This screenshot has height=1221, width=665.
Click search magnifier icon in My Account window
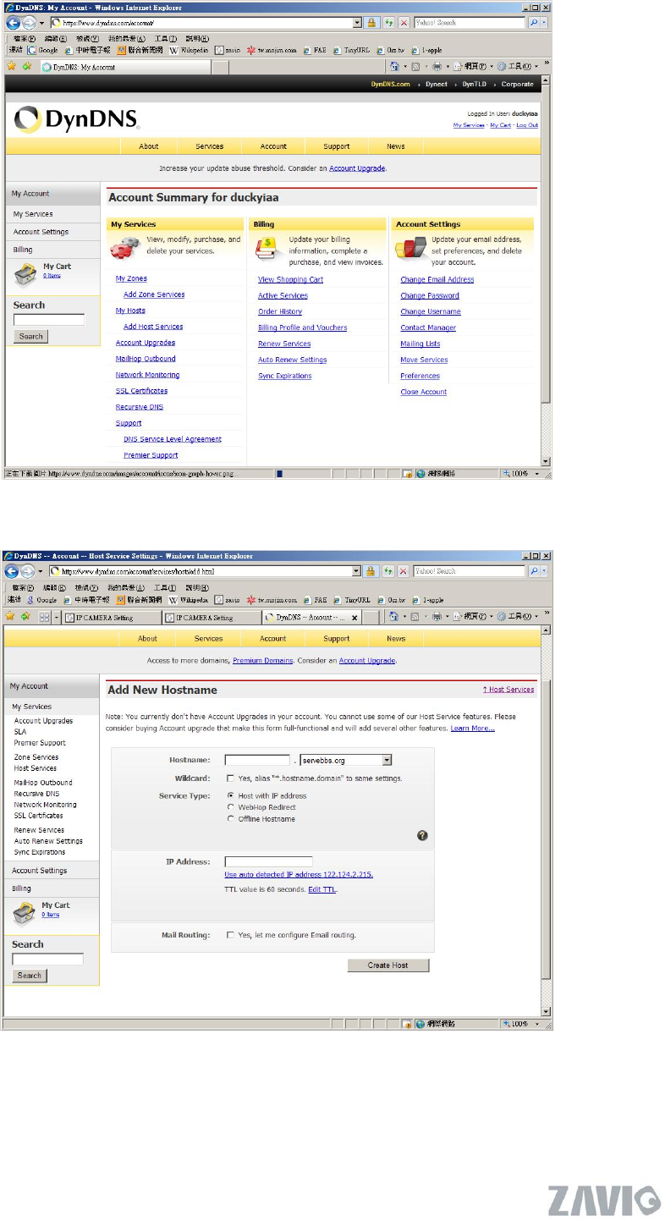coord(532,24)
